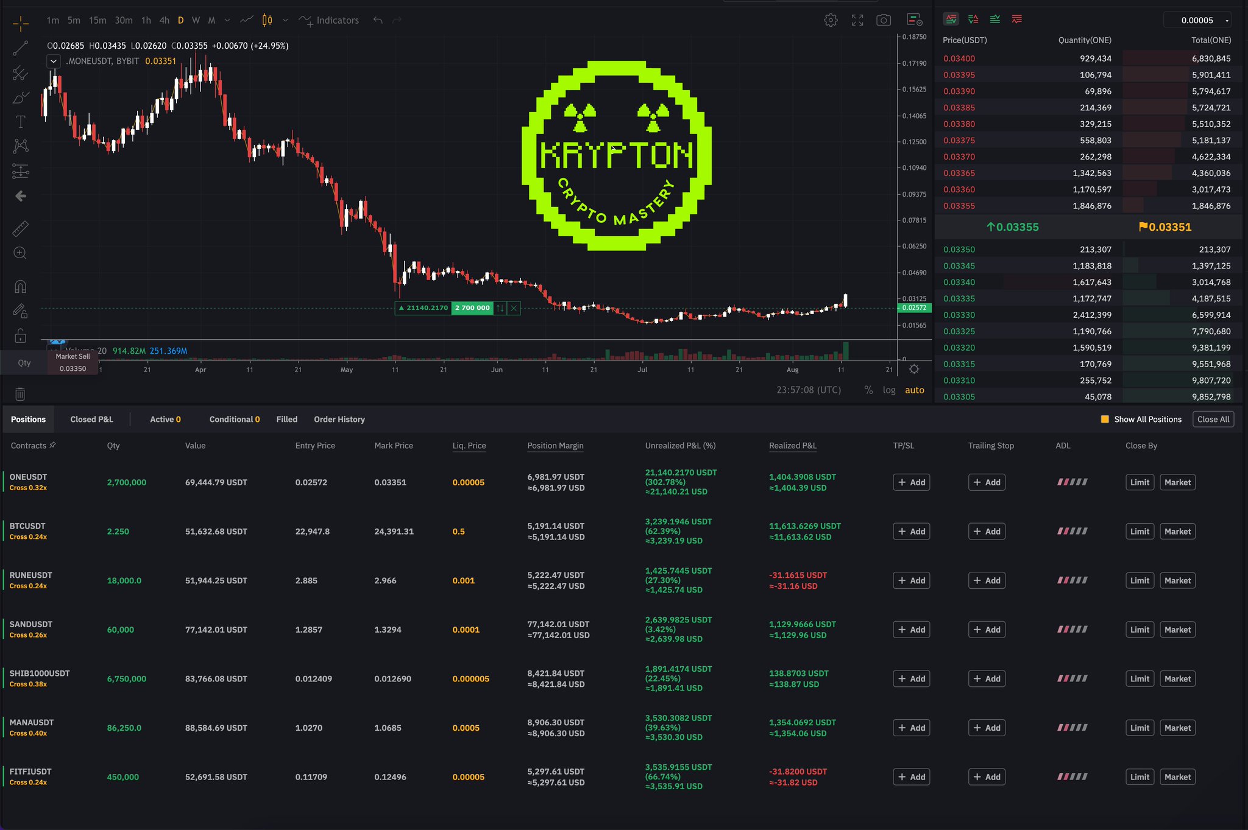Take chart snapshot with camera icon
1248x830 pixels.
[x=884, y=20]
